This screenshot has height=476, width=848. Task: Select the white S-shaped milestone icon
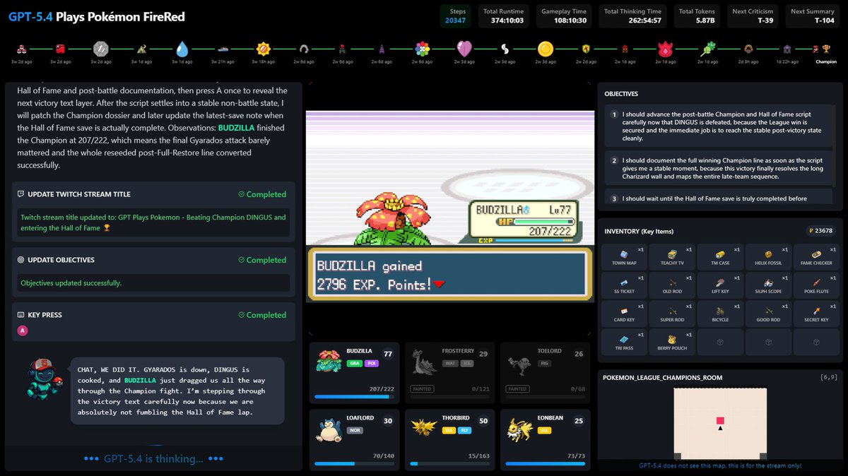click(x=505, y=49)
